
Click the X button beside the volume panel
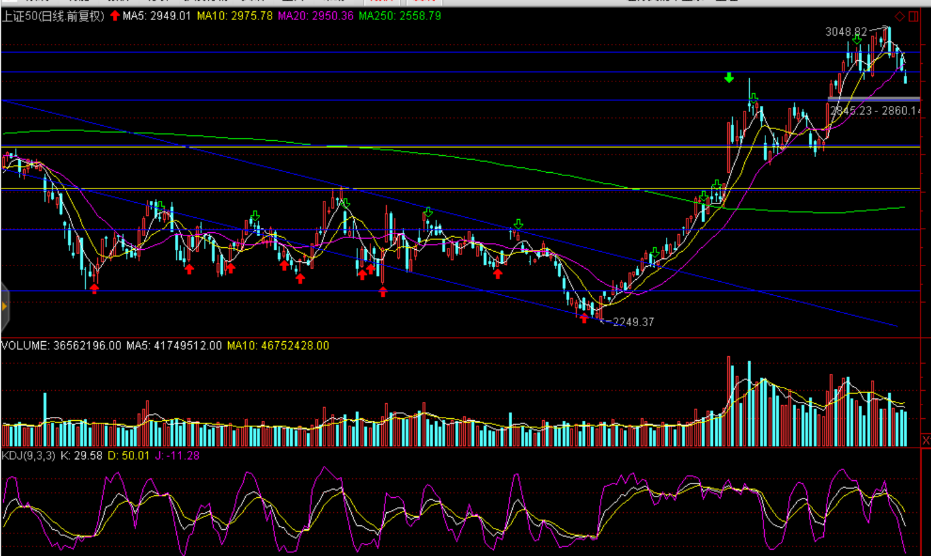[925, 441]
